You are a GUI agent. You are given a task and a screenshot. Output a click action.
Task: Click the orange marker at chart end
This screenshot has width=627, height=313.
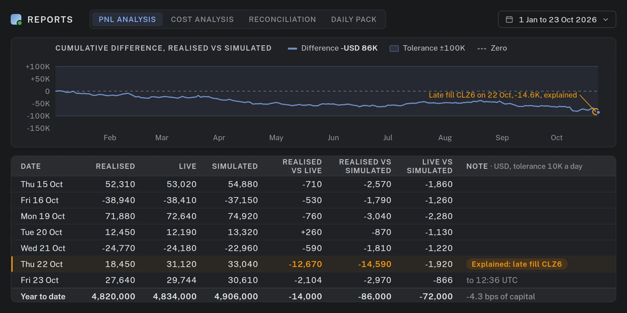pos(595,112)
